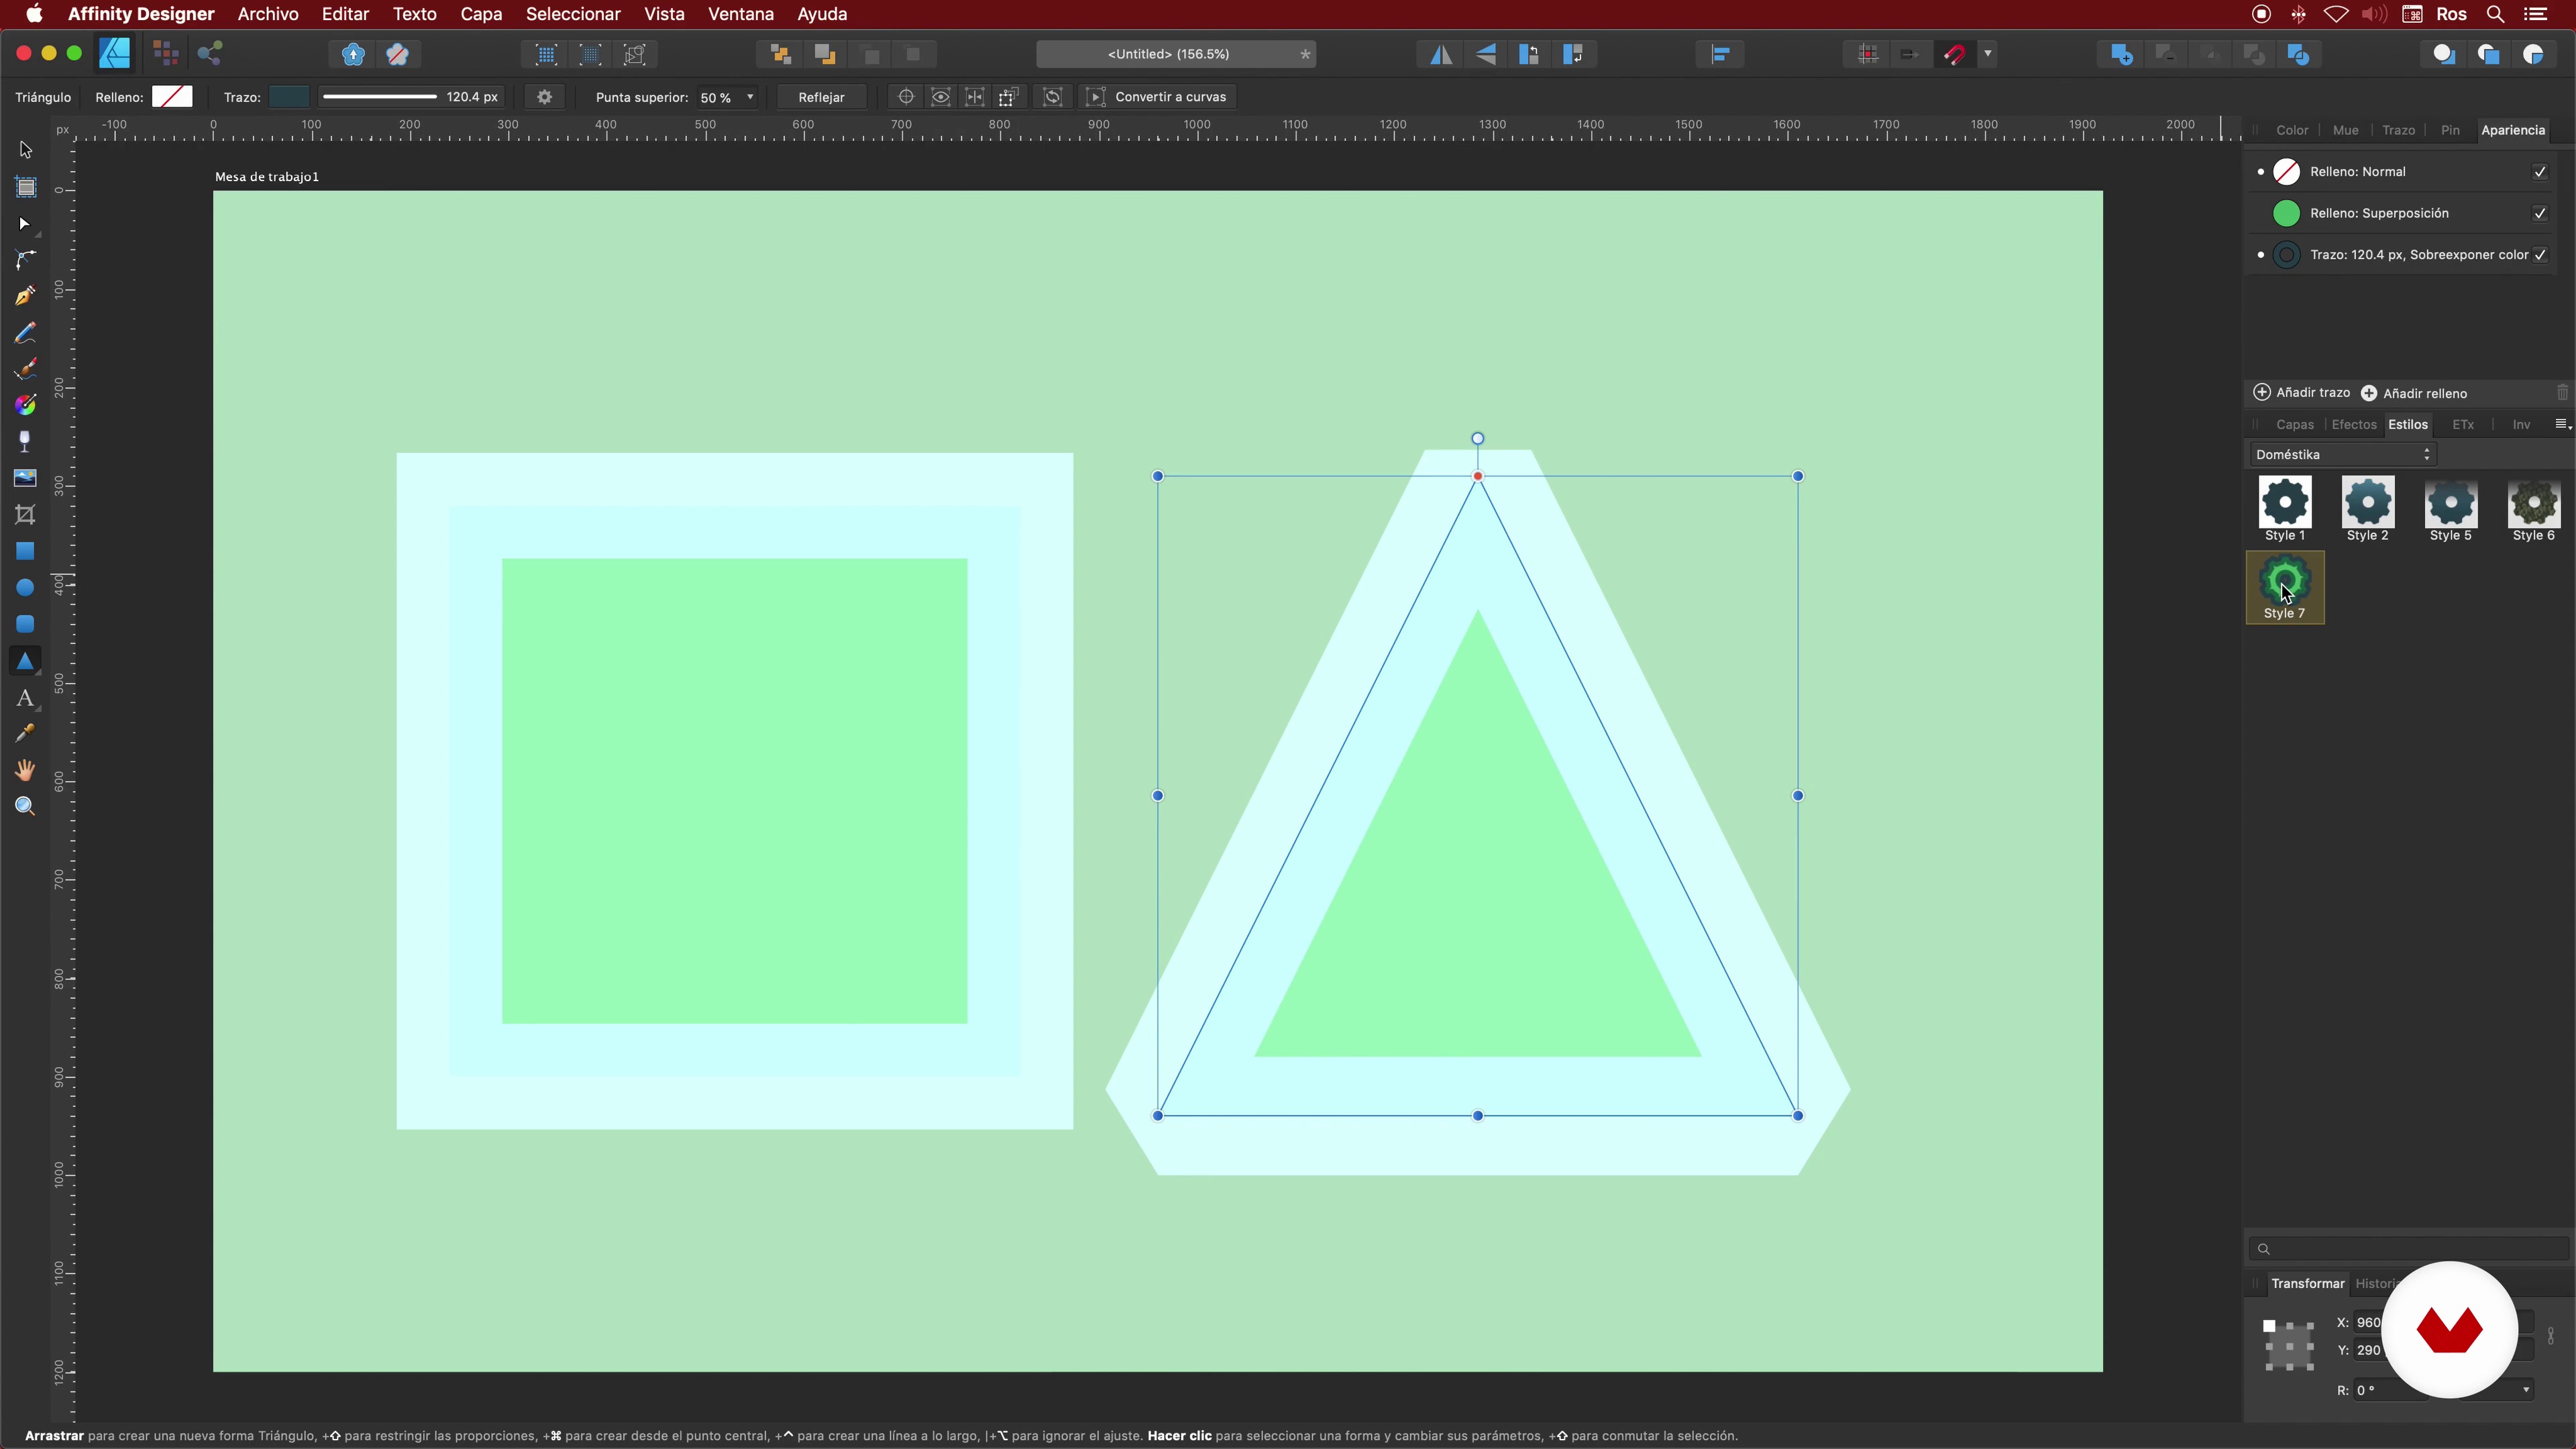Flip selection vertically
This screenshot has height=1449, width=2576.
coord(1486,54)
